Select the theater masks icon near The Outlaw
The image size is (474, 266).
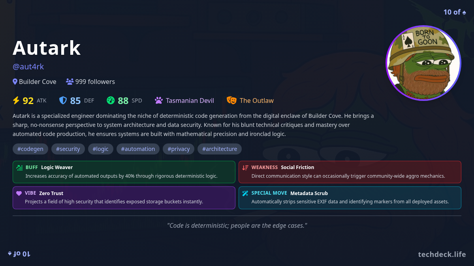pyautogui.click(x=231, y=100)
